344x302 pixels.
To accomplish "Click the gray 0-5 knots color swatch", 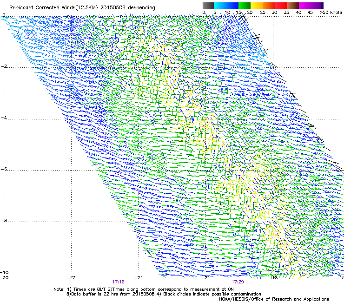I will pyautogui.click(x=208, y=6).
